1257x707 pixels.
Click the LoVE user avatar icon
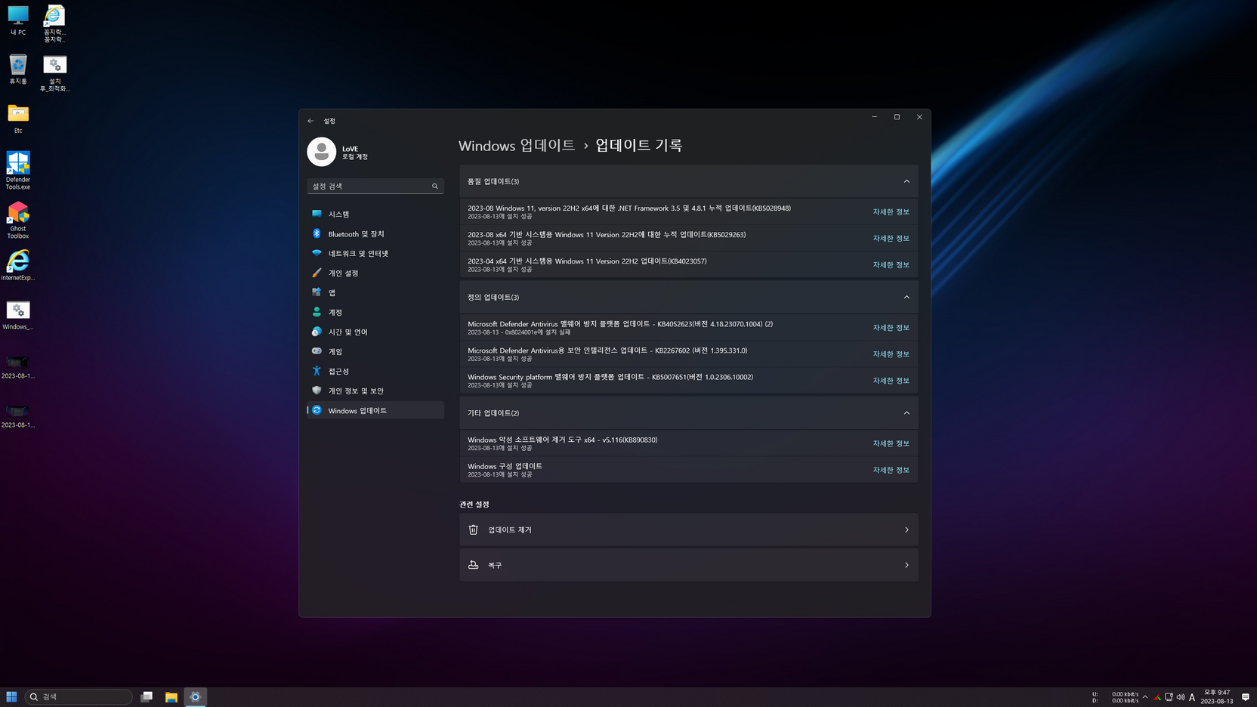point(321,152)
